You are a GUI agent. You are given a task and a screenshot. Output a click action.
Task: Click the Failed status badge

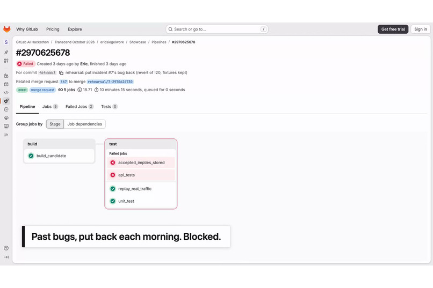click(x=26, y=64)
